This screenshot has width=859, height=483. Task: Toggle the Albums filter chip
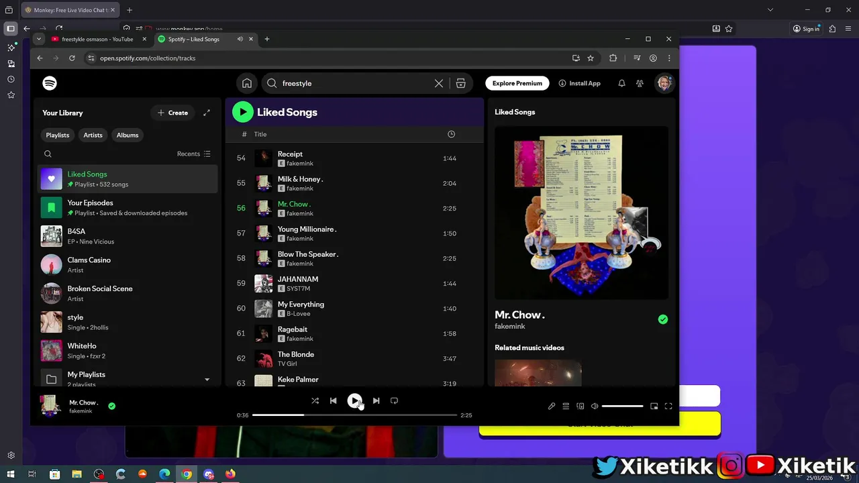[128, 135]
